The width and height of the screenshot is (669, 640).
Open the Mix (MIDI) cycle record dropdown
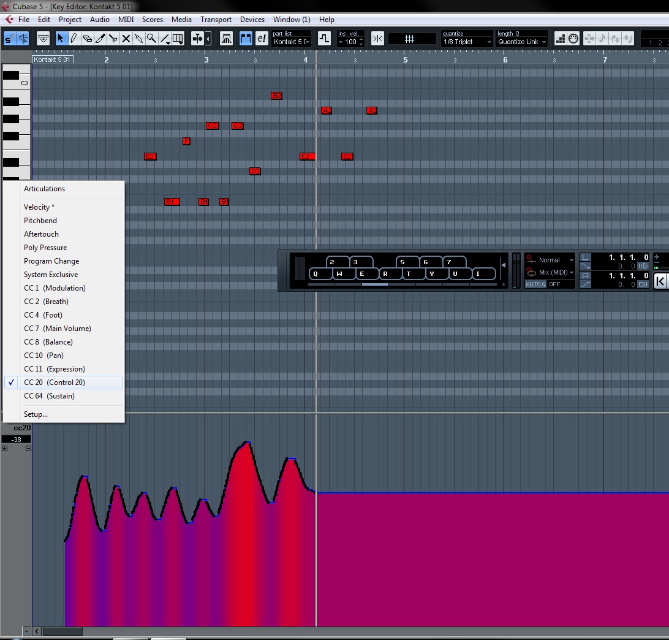coord(556,272)
